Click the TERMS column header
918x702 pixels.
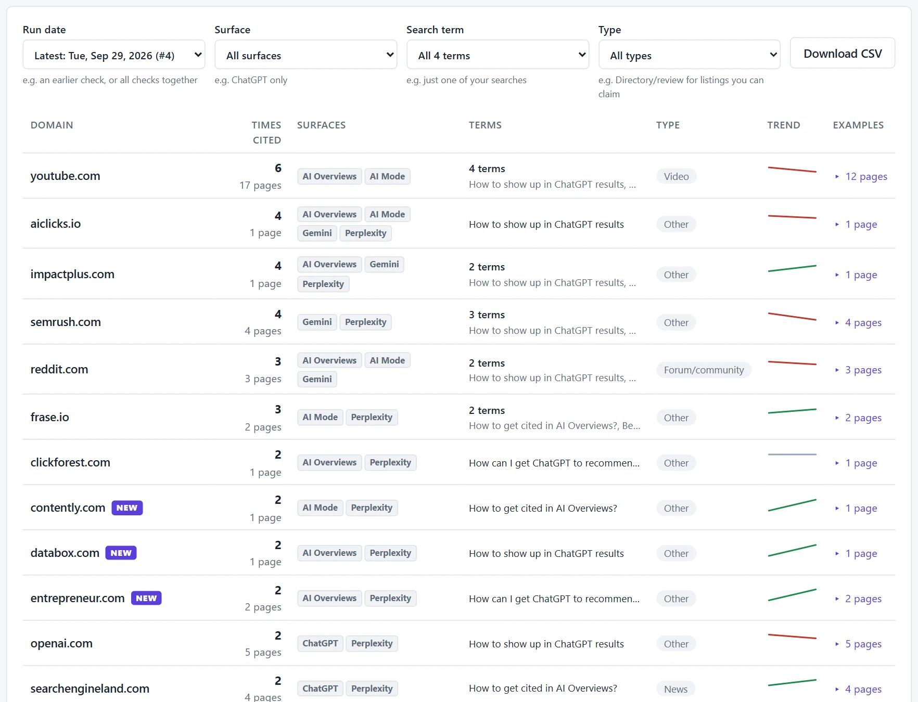[486, 125]
